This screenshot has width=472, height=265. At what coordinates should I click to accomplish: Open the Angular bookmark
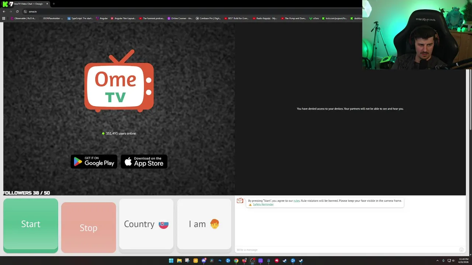pyautogui.click(x=102, y=18)
